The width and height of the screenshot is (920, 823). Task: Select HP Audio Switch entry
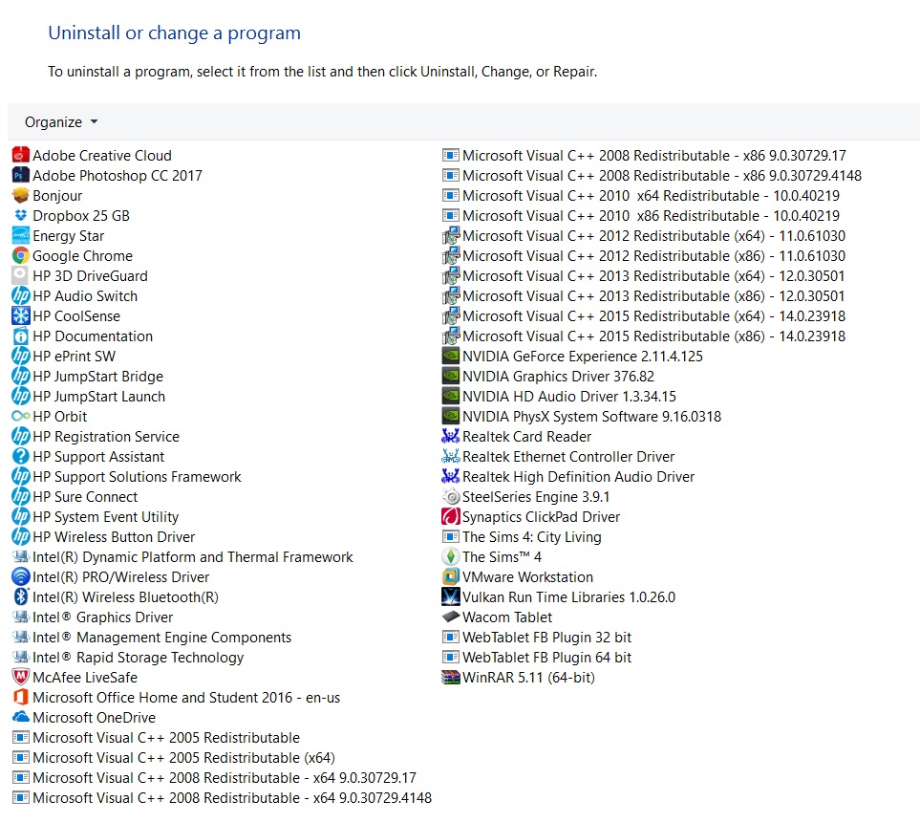point(75,296)
